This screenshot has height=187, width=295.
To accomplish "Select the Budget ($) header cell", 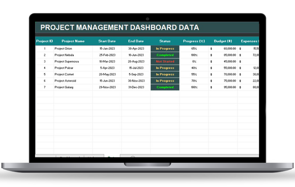I will pyautogui.click(x=223, y=41).
